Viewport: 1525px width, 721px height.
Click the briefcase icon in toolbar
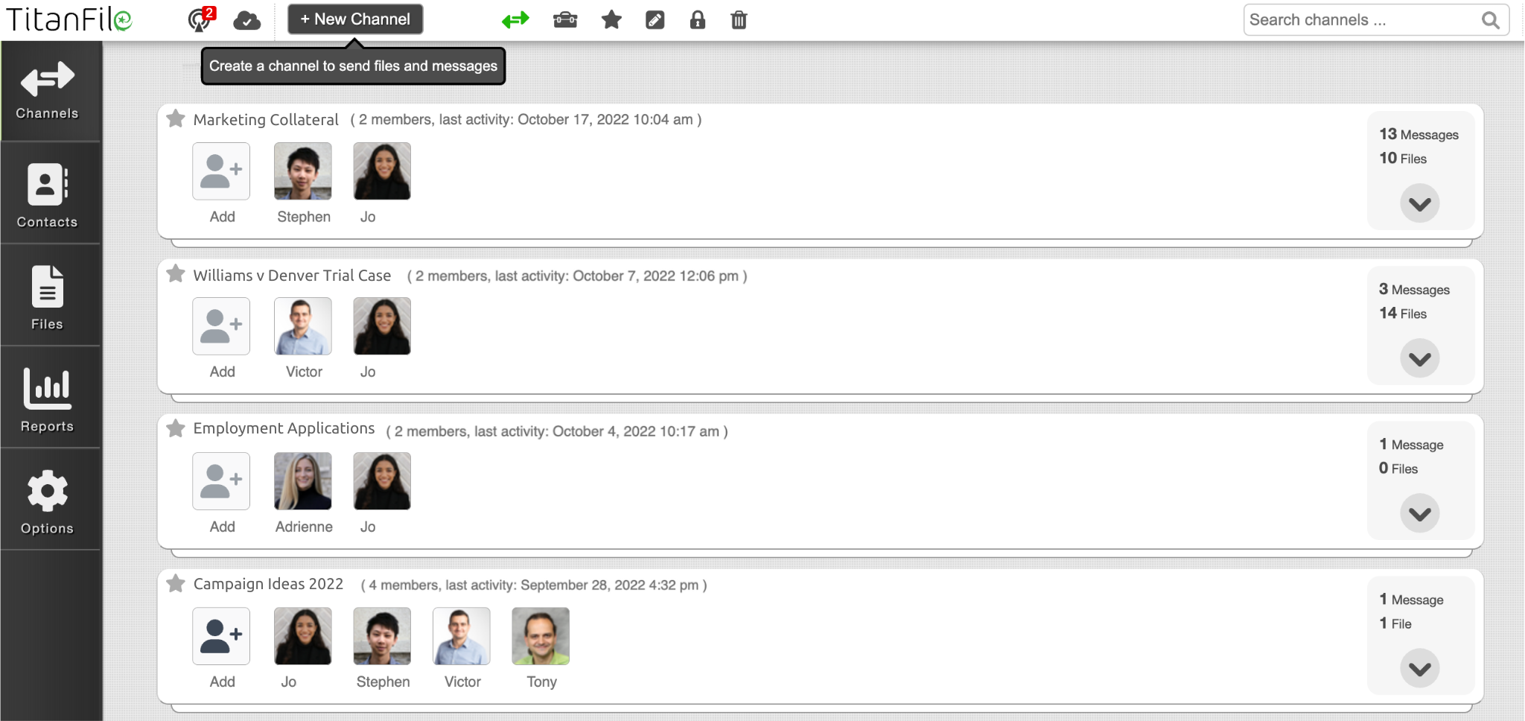(x=565, y=20)
